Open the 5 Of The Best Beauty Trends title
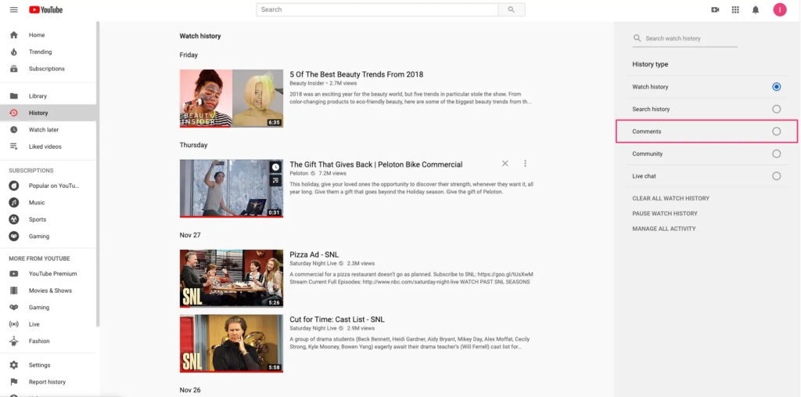 tap(357, 74)
